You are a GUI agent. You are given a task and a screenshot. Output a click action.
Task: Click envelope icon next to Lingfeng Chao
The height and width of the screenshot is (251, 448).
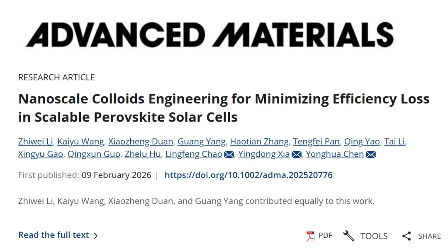coord(229,155)
